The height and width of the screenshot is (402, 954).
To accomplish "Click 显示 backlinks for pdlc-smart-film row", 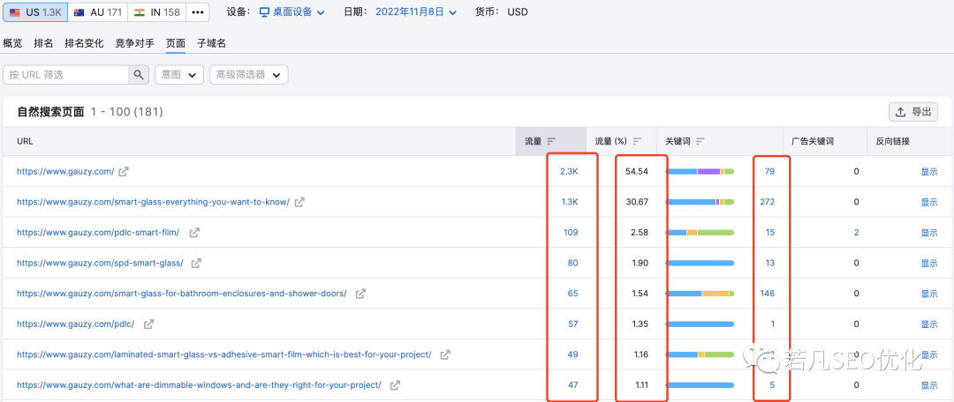I will tap(929, 233).
